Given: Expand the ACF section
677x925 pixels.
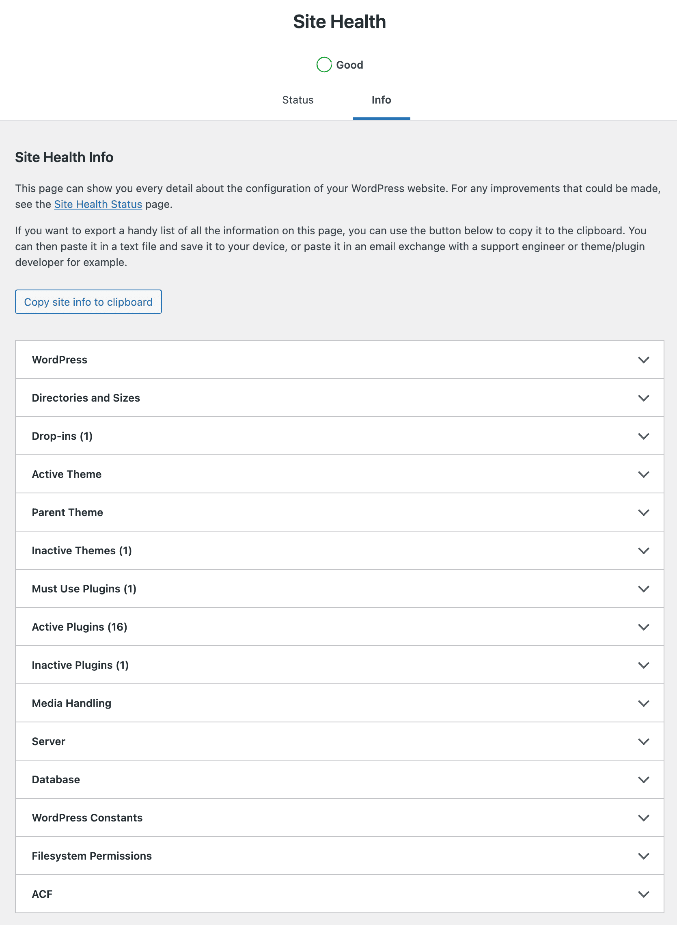Looking at the screenshot, I should pyautogui.click(x=338, y=894).
